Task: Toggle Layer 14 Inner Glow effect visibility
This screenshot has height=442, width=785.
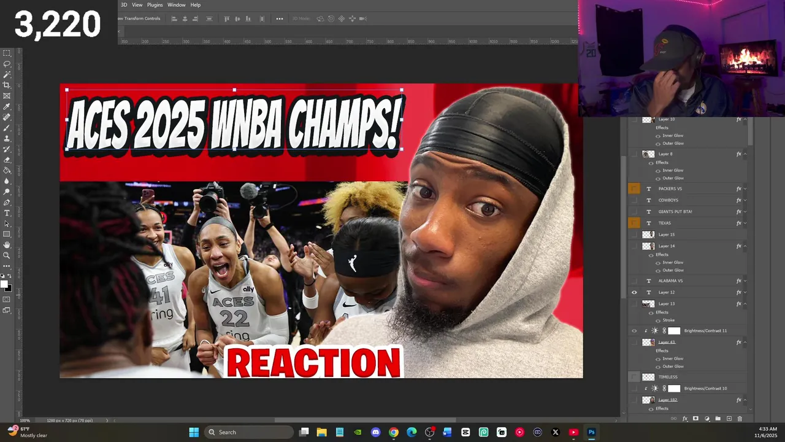Action: [x=658, y=263]
